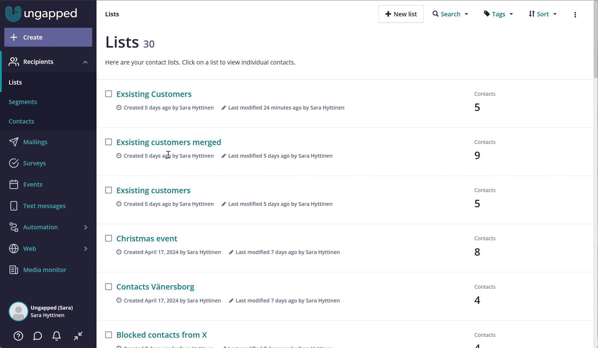Click the pencil icon in Contacts Vänersborg row
This screenshot has height=348, width=598.
click(231, 300)
